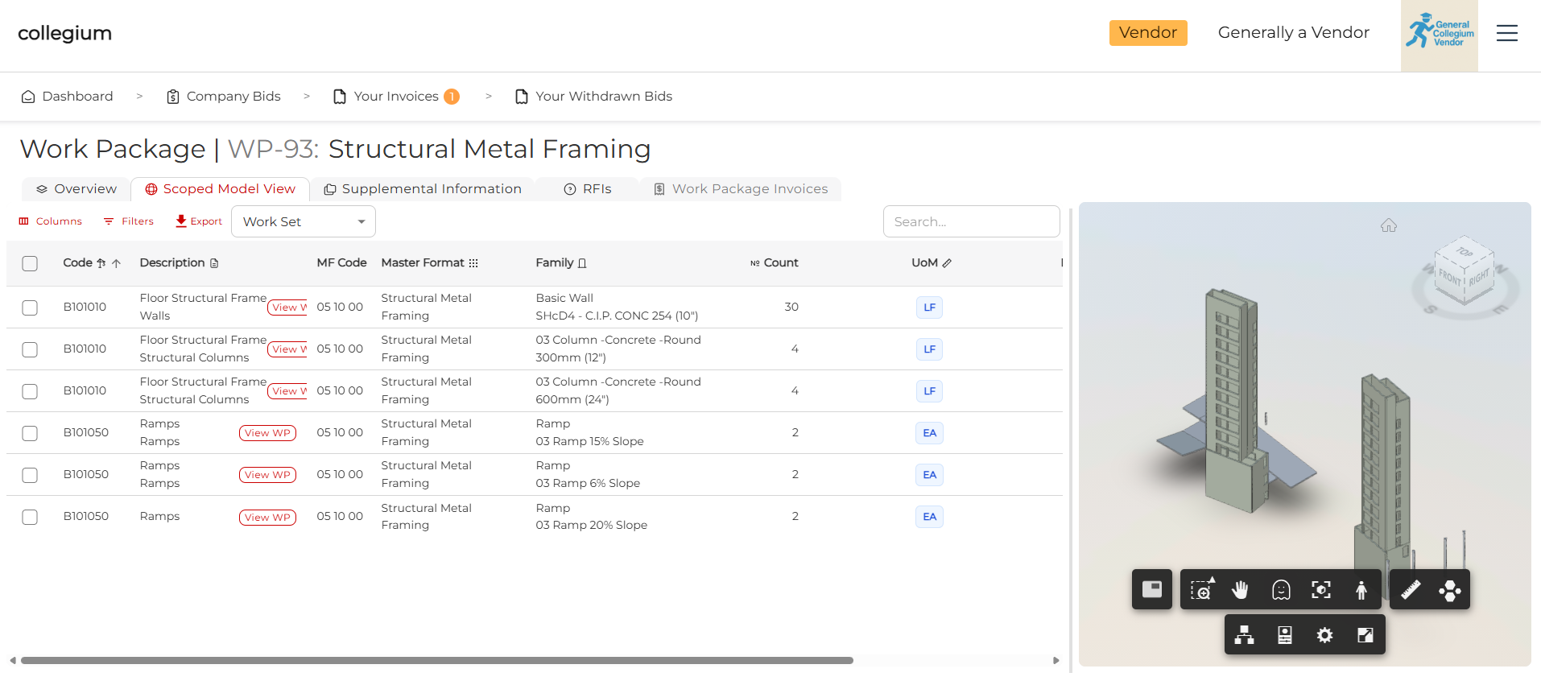Screen dimensions: 1541x681
Task: Click the fit-to-view focus icon
Action: (x=1321, y=590)
